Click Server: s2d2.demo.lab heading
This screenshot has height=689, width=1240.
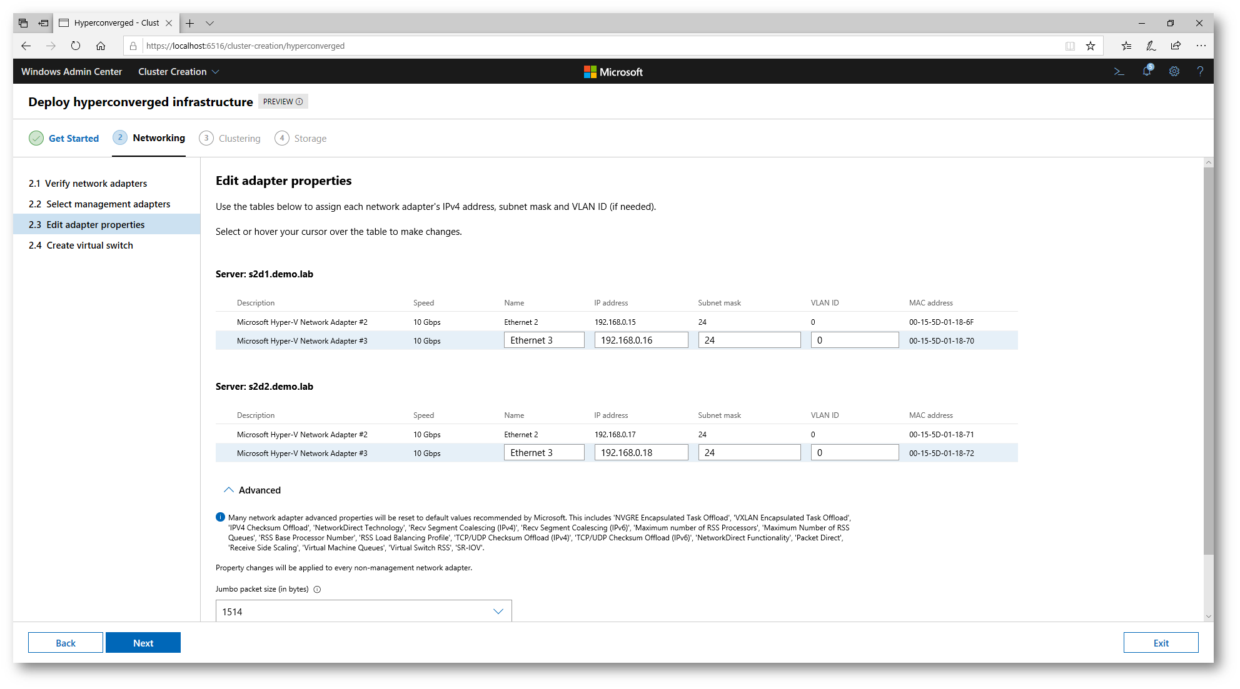(265, 387)
